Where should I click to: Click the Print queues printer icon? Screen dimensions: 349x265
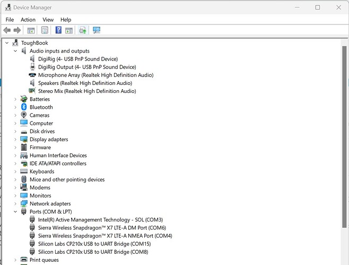[24, 260]
